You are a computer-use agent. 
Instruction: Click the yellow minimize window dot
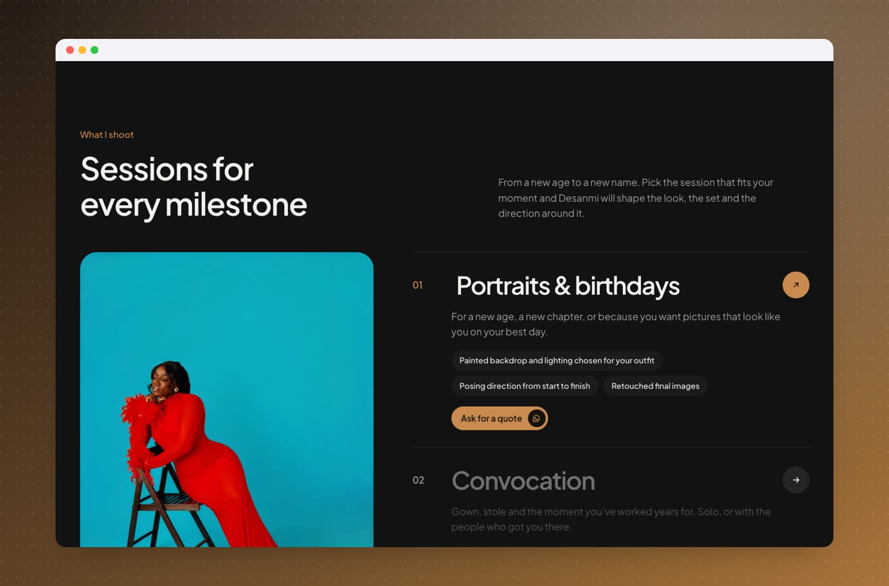(x=82, y=50)
